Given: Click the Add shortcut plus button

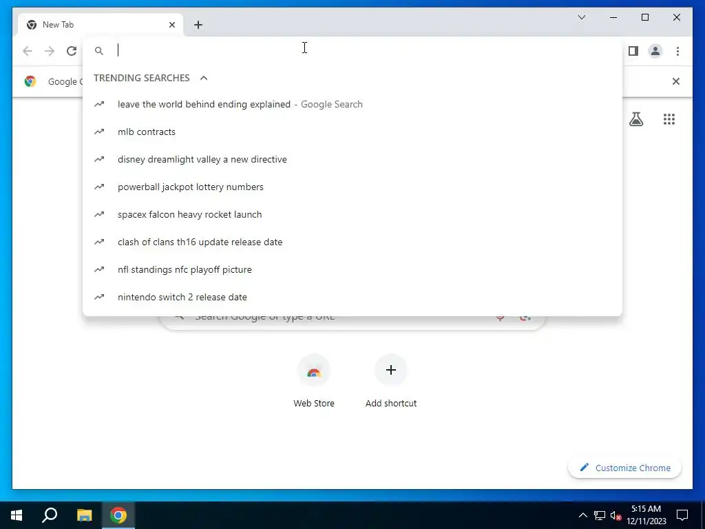Looking at the screenshot, I should tap(391, 370).
